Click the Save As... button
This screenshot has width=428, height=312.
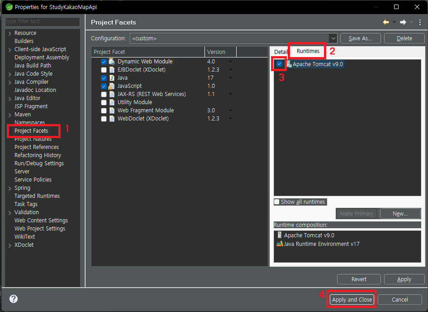(360, 38)
